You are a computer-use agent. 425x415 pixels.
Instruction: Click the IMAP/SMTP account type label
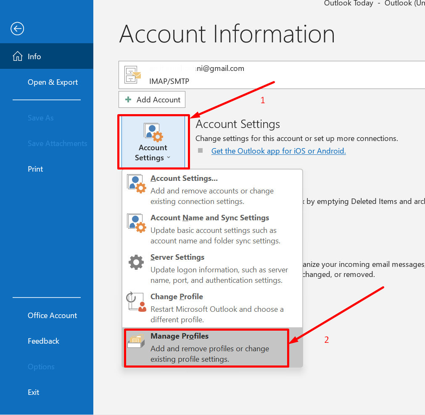(169, 81)
